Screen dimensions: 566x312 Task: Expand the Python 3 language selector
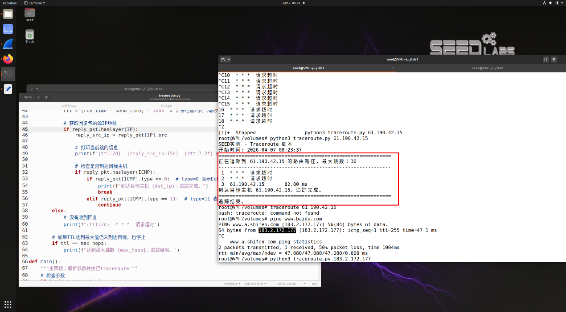232,284
